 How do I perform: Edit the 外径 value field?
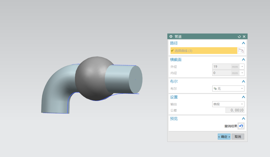click(221, 67)
